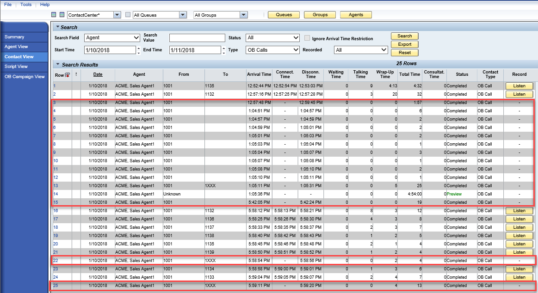This screenshot has height=293, width=538.
Task: Click the Search button
Action: click(404, 36)
